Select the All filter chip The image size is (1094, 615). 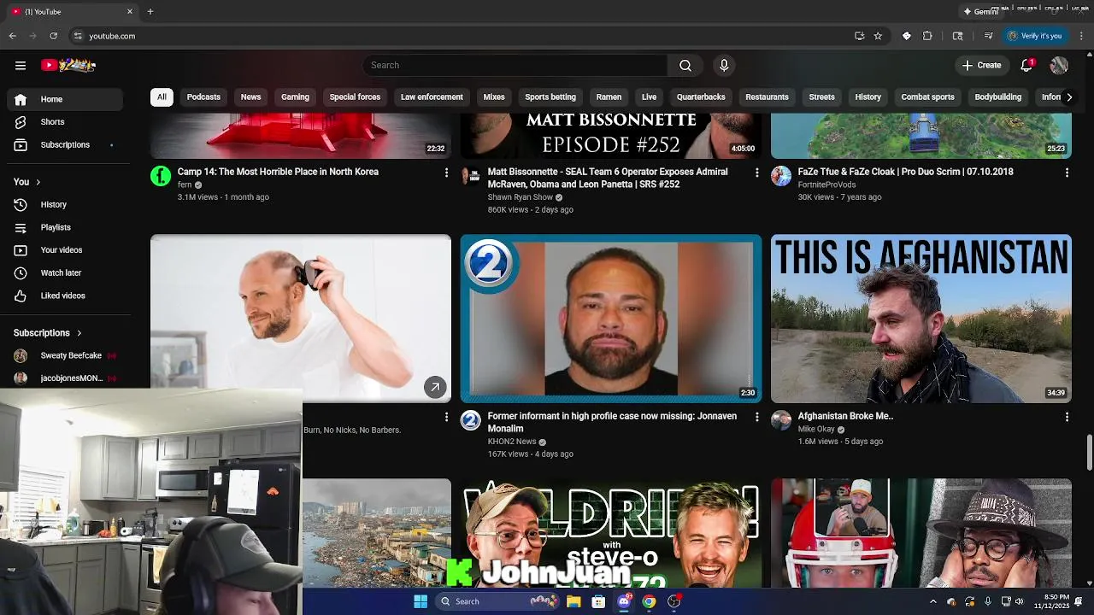click(x=162, y=97)
